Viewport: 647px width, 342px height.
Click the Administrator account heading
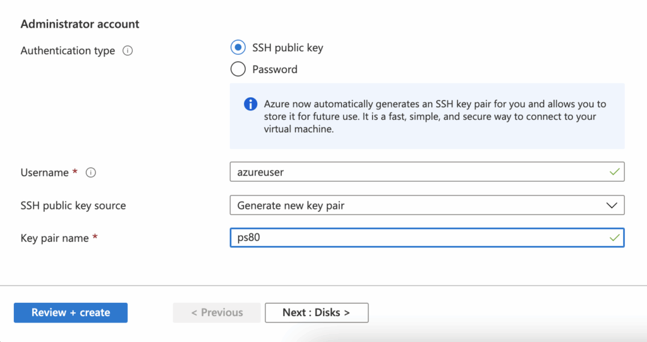[80, 24]
